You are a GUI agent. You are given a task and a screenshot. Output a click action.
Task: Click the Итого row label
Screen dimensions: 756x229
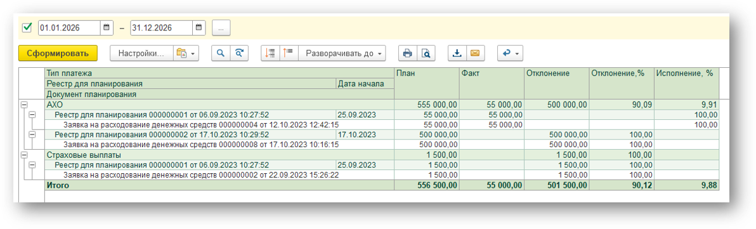point(57,185)
